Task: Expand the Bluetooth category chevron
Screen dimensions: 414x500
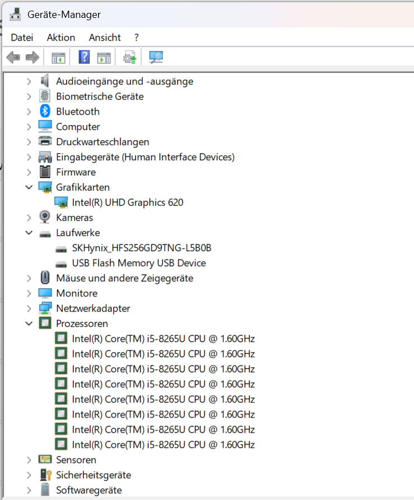Action: click(x=29, y=112)
